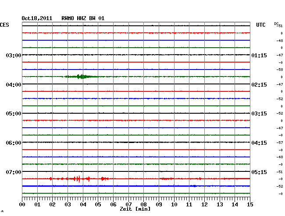Image resolution: width=285 pixels, height=216 pixels.
Task: Select the 06:00 local time label
Action: click(x=14, y=143)
